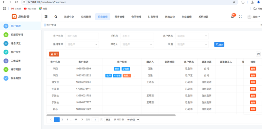Open the browser downloads icon
Screen dimensions: 262x129
pos(252,2)
